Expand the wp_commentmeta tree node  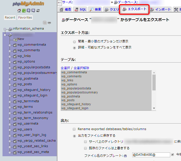[10, 45]
